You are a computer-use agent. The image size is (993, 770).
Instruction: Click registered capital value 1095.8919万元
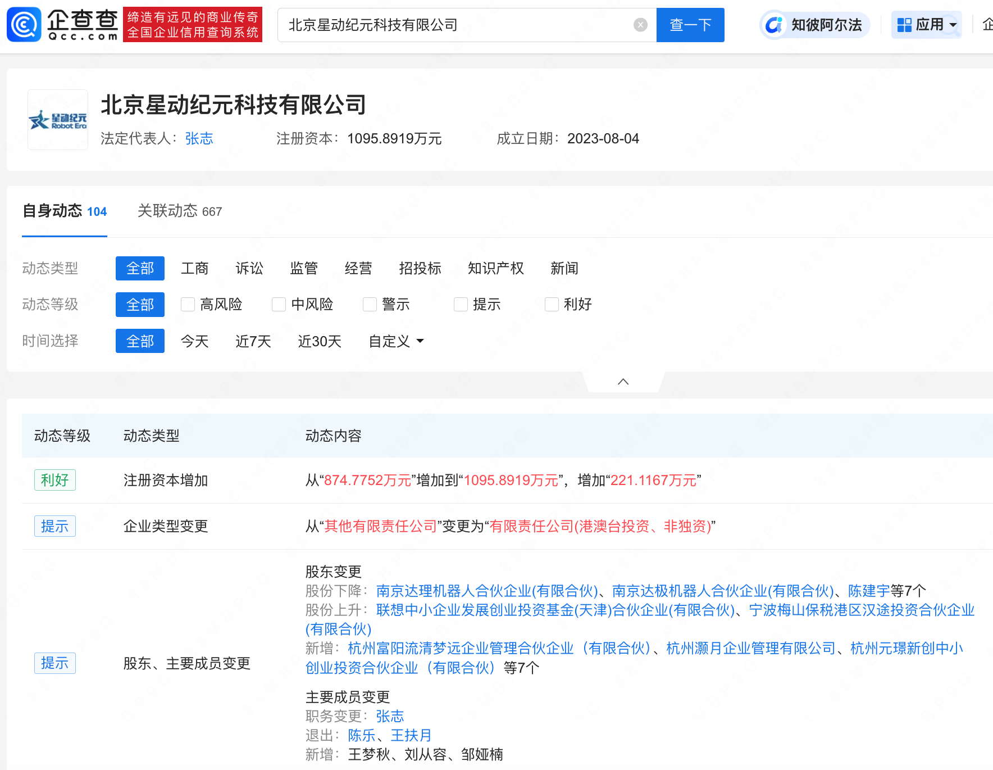click(394, 138)
